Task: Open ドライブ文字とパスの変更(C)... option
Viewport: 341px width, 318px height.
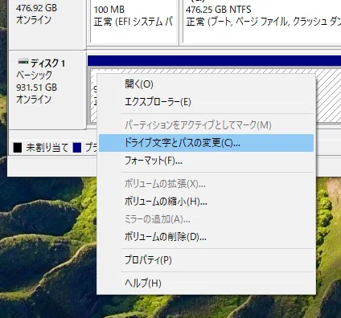Action: (x=206, y=143)
